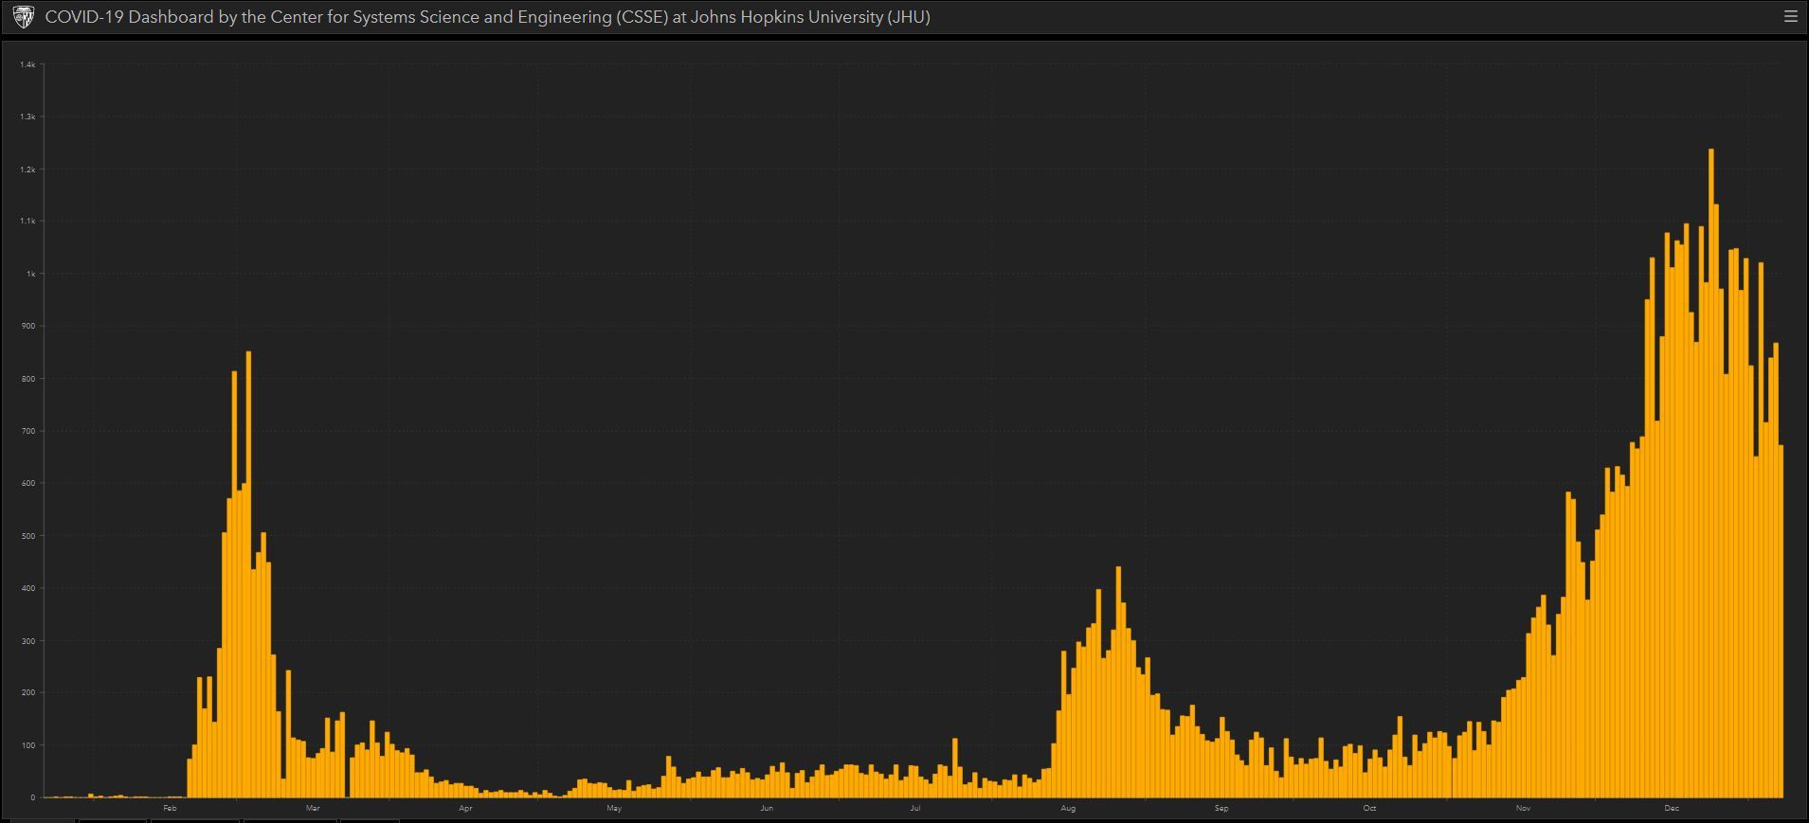Select the isolated spike bar in early July
1809x823 pixels.
click(x=955, y=767)
